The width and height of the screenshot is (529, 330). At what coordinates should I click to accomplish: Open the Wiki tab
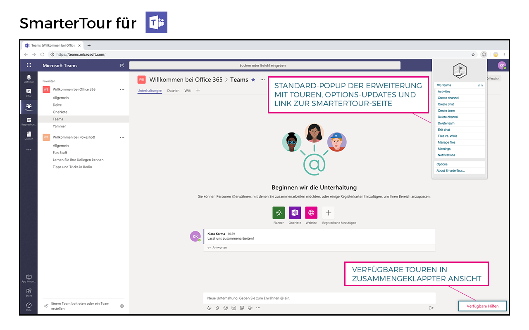pyautogui.click(x=188, y=91)
